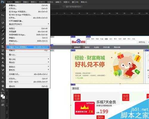Select the Clone Stamp tool

[x=3, y=47]
